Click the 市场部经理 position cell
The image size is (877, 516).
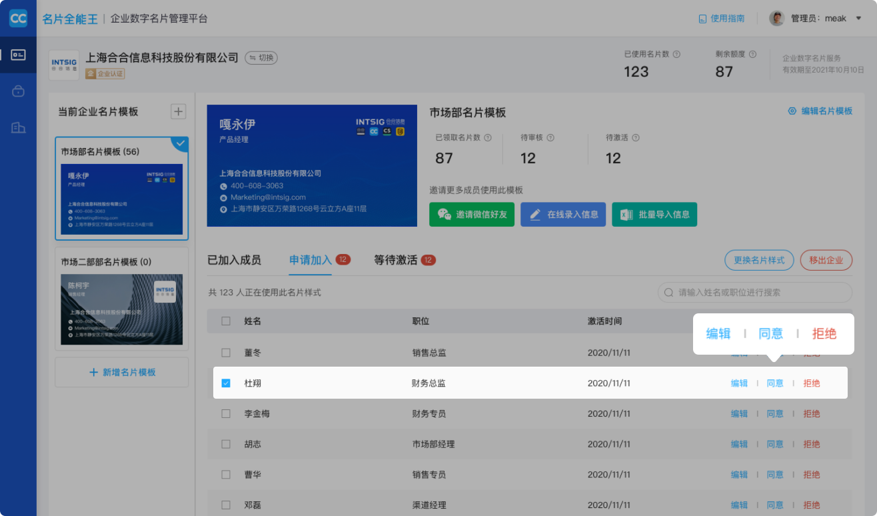(433, 444)
